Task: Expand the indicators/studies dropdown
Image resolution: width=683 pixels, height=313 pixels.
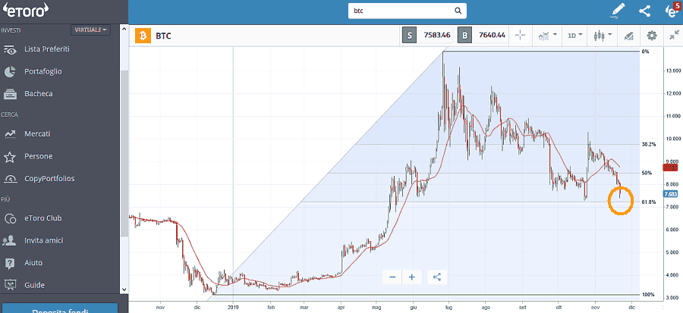Action: (547, 36)
